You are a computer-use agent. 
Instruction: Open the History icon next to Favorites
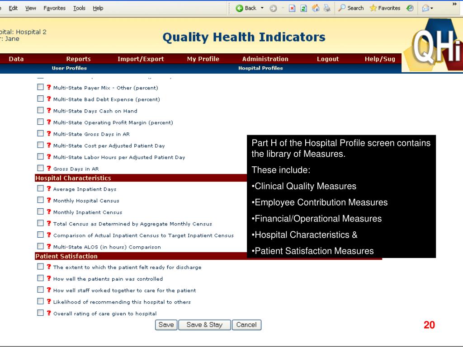tap(410, 8)
